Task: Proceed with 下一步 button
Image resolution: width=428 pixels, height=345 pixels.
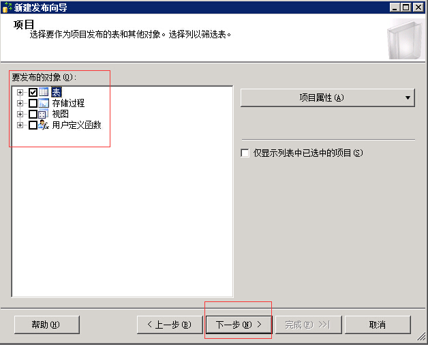Action: coord(239,325)
